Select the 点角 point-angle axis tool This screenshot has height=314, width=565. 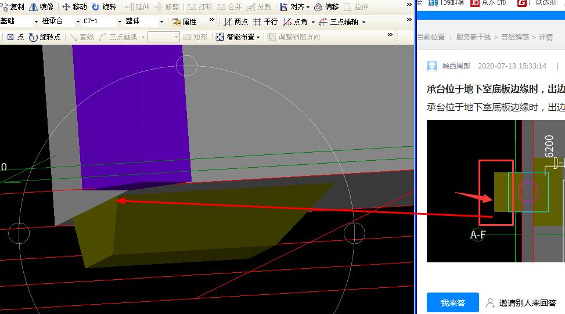[295, 22]
